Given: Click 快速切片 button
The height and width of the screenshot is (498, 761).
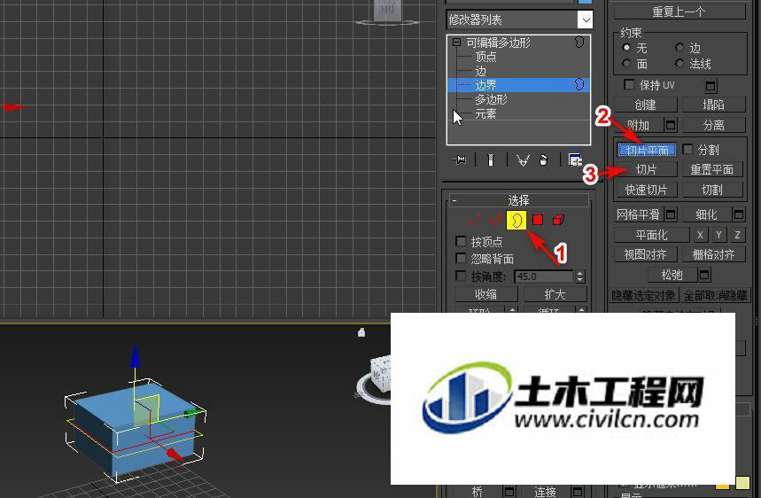Looking at the screenshot, I should 646,190.
